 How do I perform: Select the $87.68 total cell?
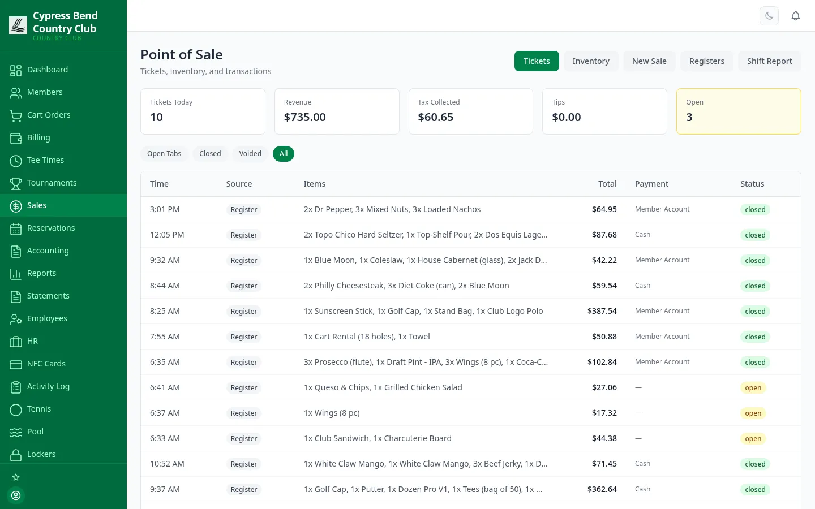pyautogui.click(x=604, y=235)
